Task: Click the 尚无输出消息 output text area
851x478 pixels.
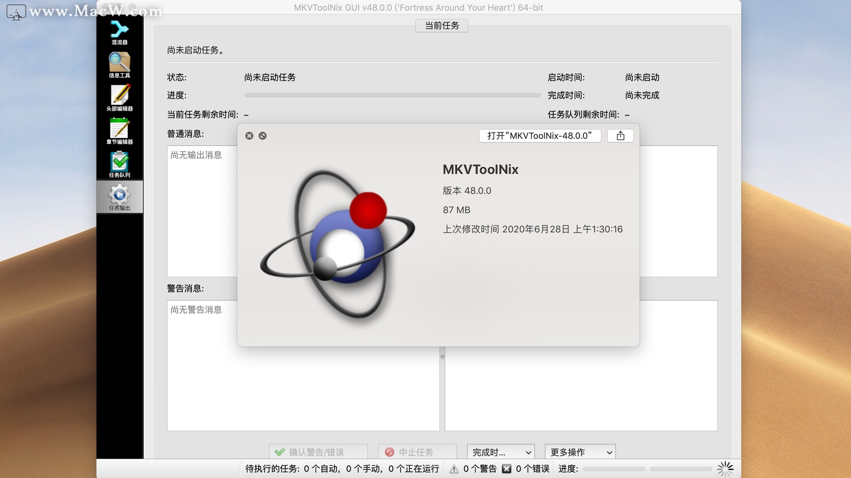Action: (x=202, y=211)
